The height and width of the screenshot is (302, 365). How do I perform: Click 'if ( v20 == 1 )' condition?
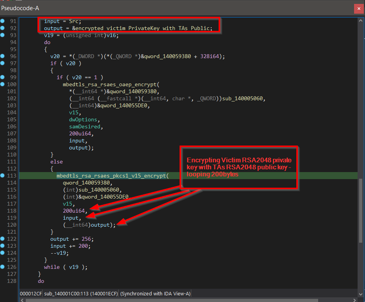click(80, 78)
